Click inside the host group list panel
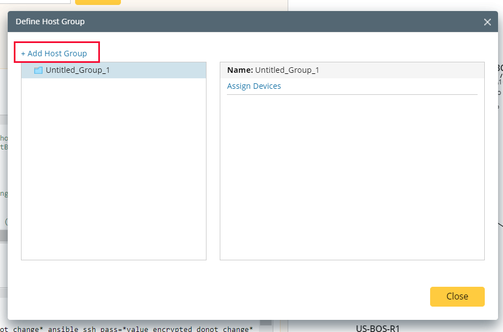Image resolution: width=503 pixels, height=332 pixels. tap(113, 165)
